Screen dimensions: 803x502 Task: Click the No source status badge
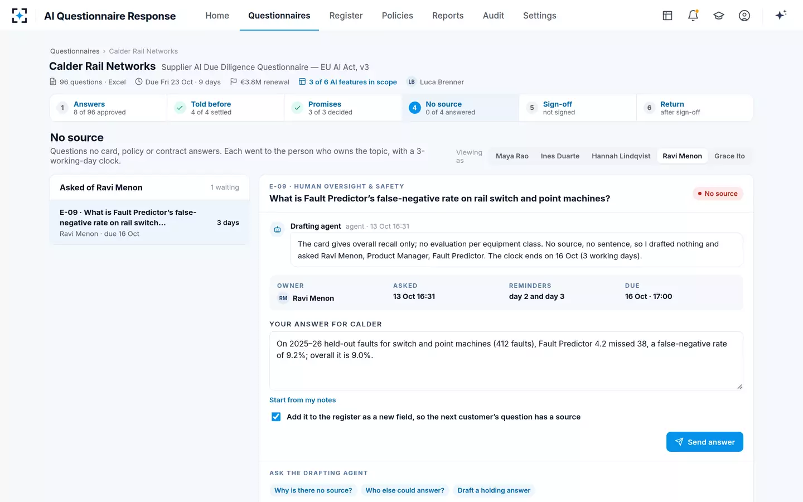pos(718,194)
